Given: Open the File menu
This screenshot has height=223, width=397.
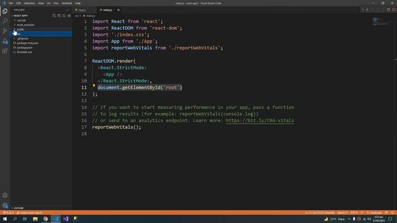Looking at the screenshot, I should click(x=11, y=3).
